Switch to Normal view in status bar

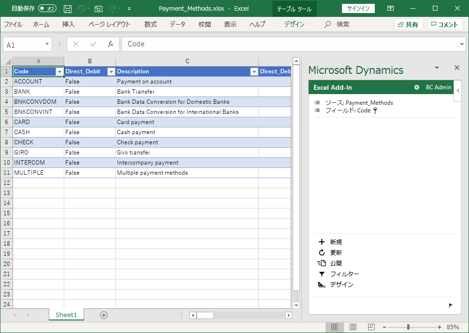click(334, 327)
